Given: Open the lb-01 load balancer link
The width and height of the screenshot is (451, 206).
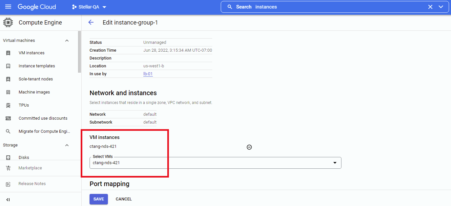Looking at the screenshot, I should coord(148,74).
